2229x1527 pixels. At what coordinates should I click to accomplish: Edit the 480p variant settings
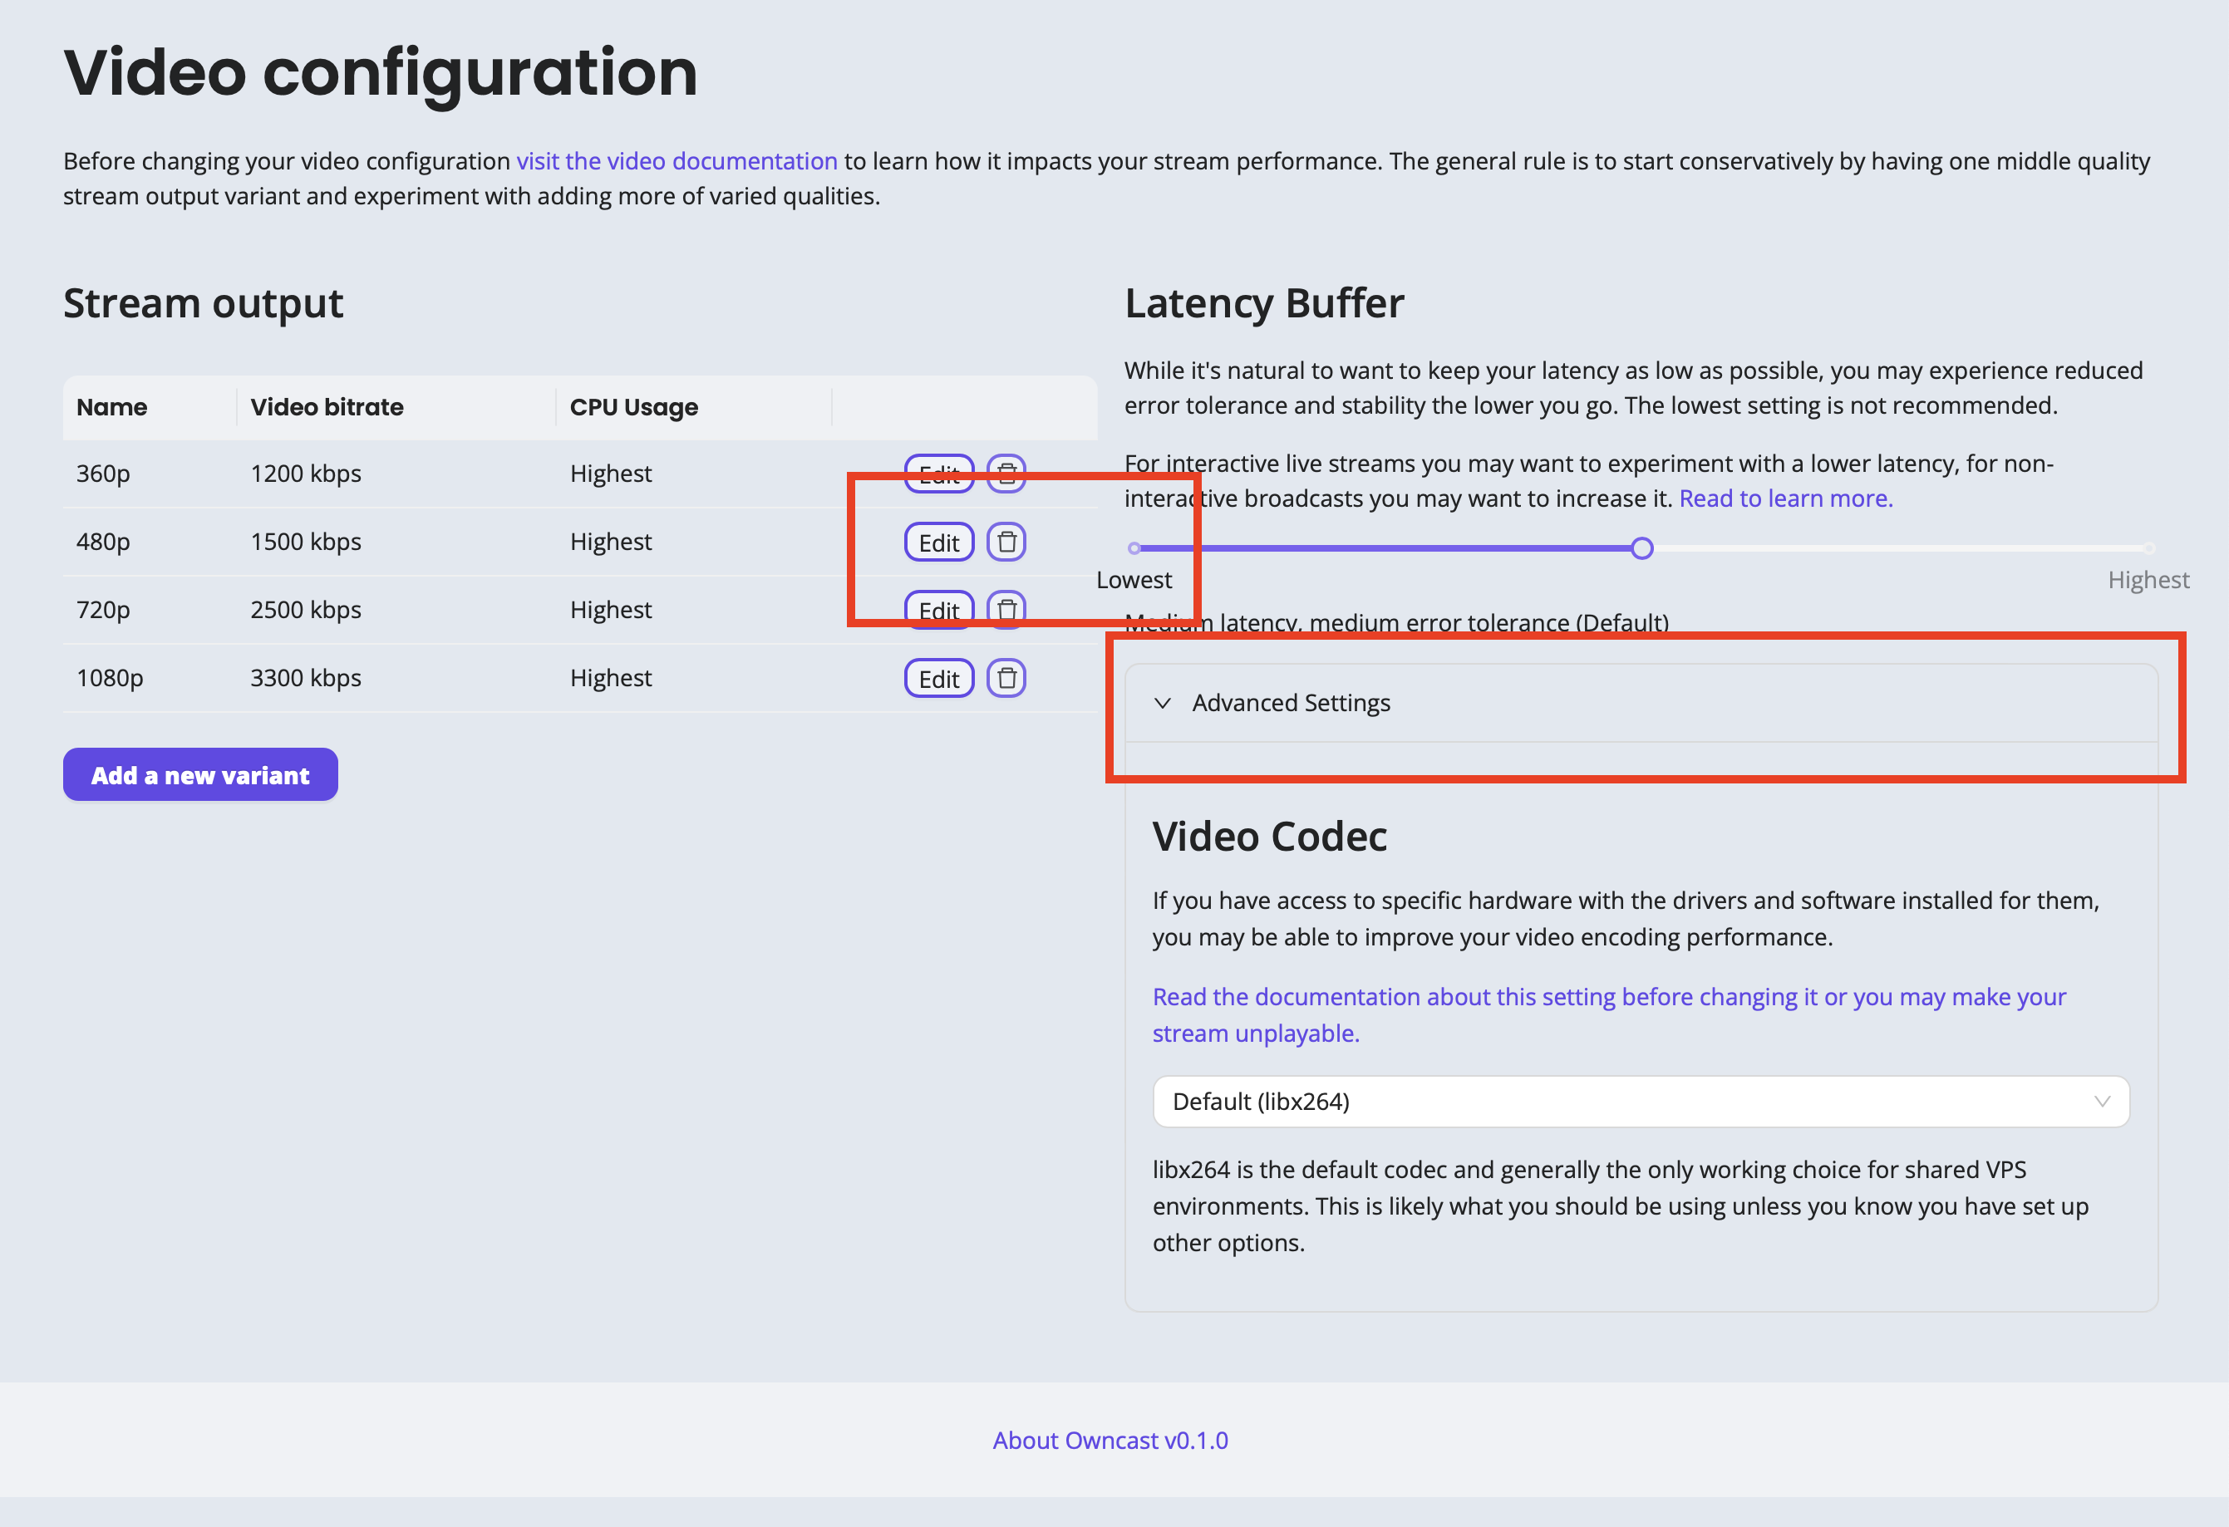click(x=938, y=542)
